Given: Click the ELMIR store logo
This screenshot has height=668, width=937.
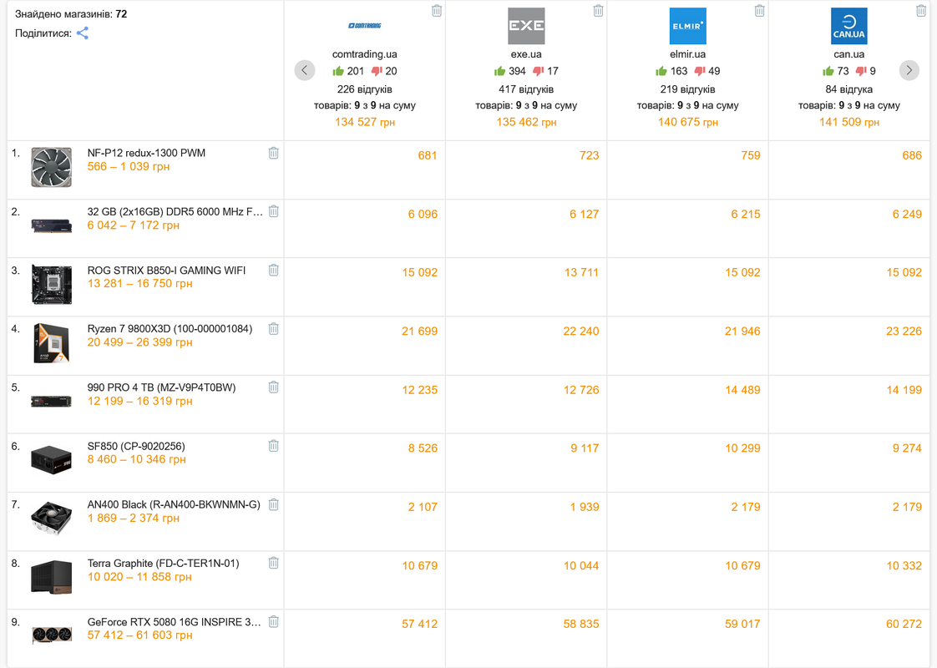Looking at the screenshot, I should [x=688, y=26].
